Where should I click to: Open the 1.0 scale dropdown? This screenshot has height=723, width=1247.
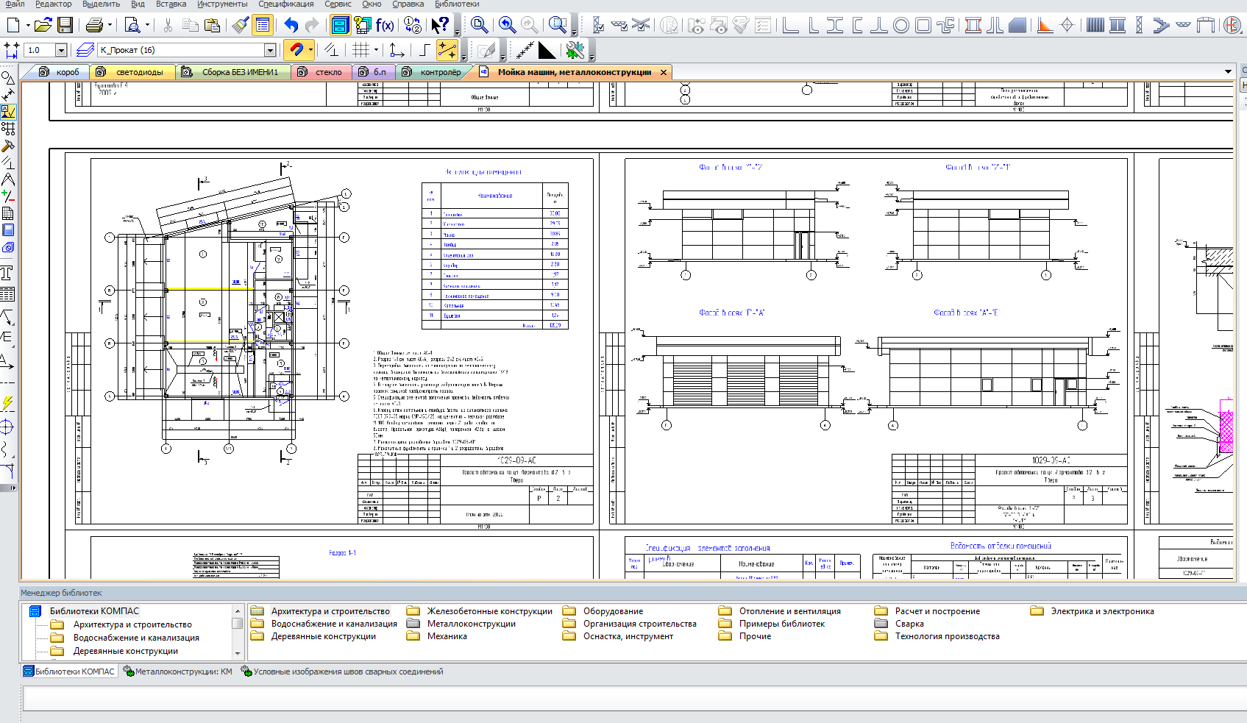coord(61,50)
